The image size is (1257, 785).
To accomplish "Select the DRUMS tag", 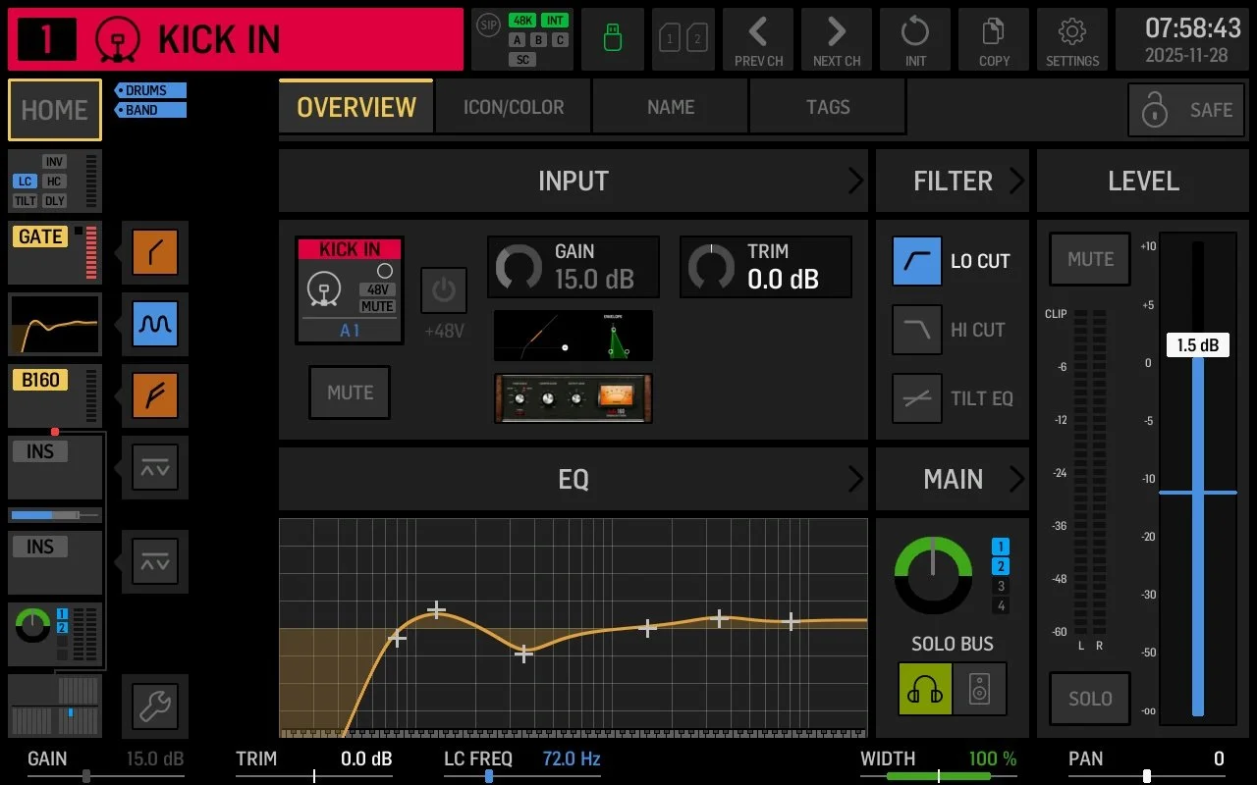I will (150, 90).
